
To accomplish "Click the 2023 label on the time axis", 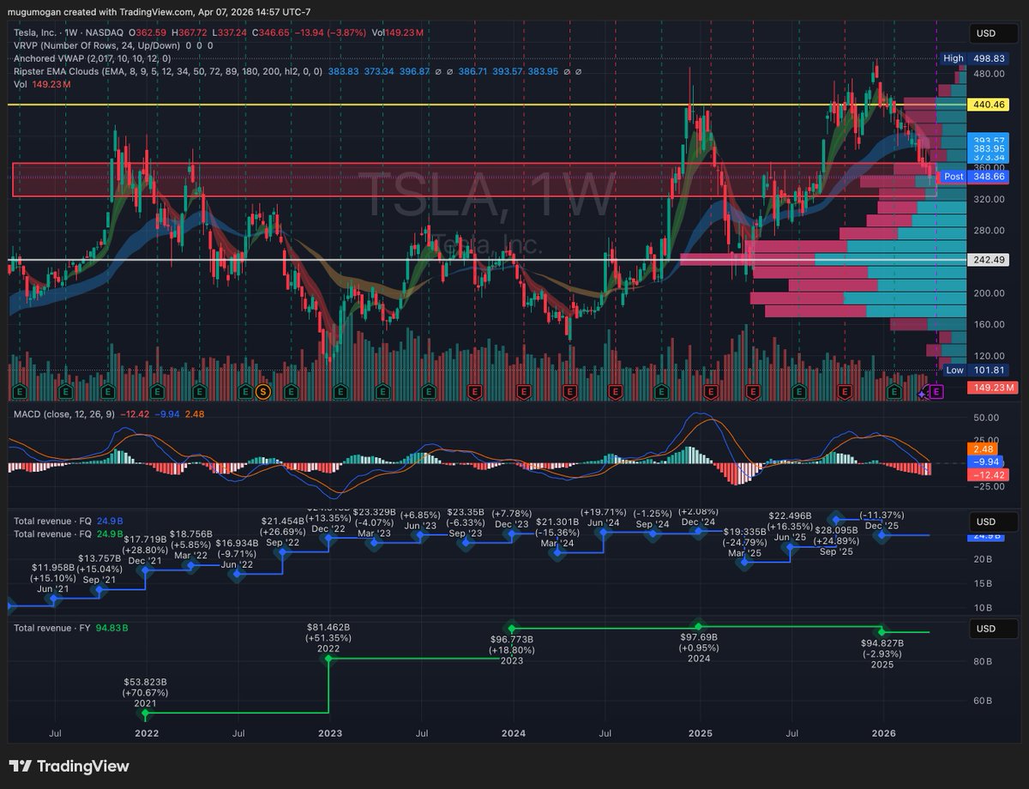I will [x=330, y=733].
